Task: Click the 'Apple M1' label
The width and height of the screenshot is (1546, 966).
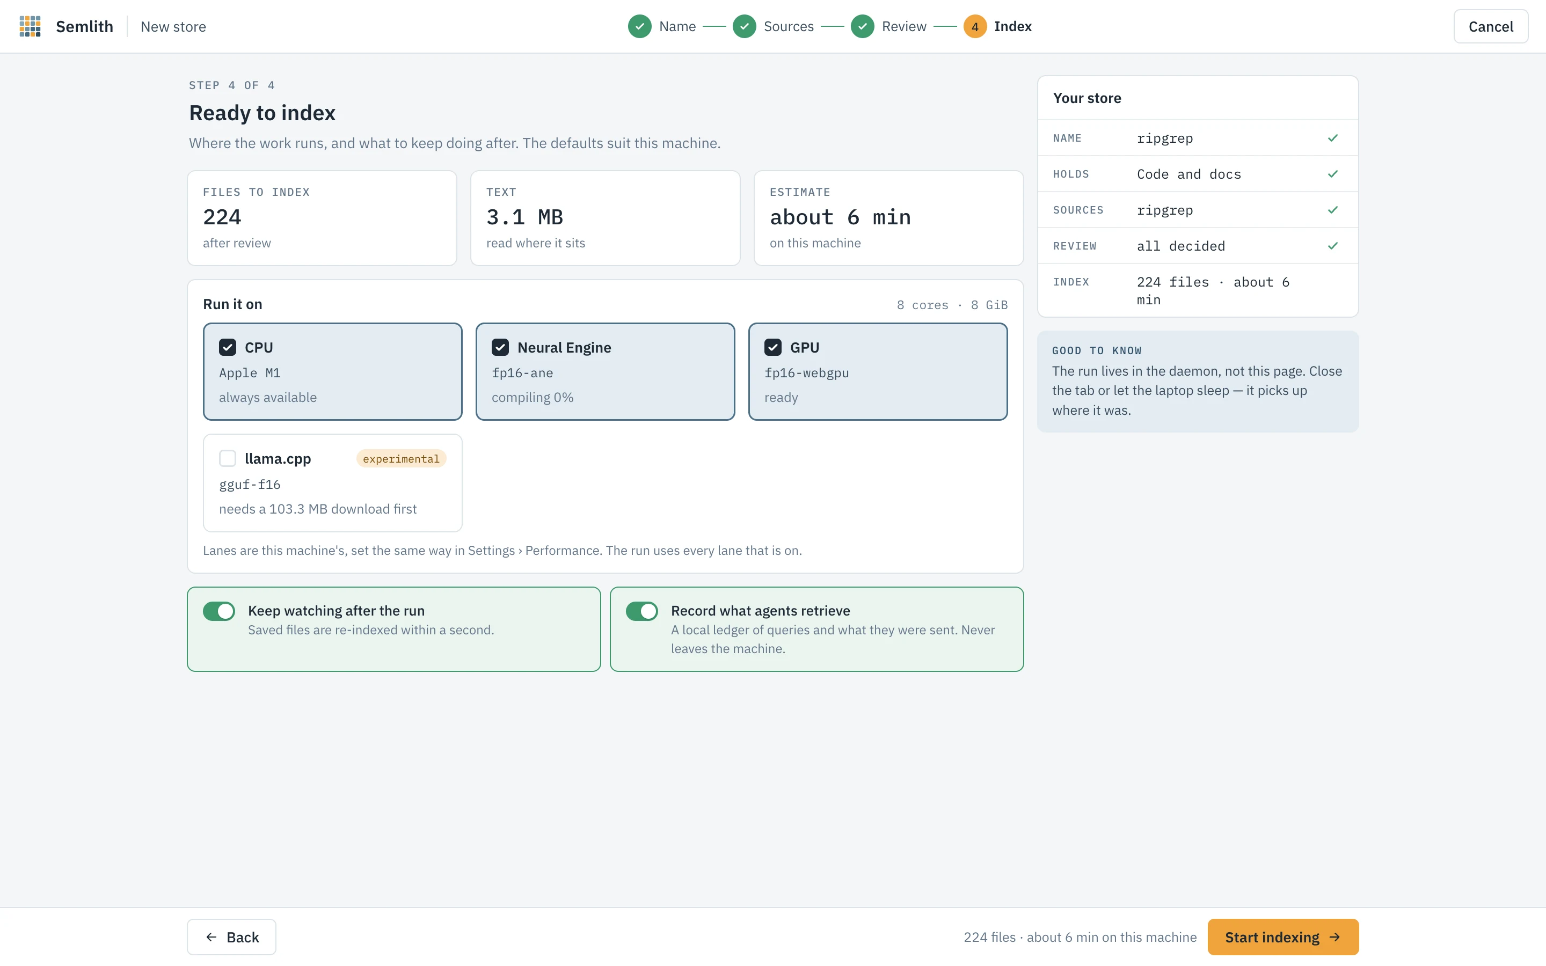Action: click(x=250, y=373)
